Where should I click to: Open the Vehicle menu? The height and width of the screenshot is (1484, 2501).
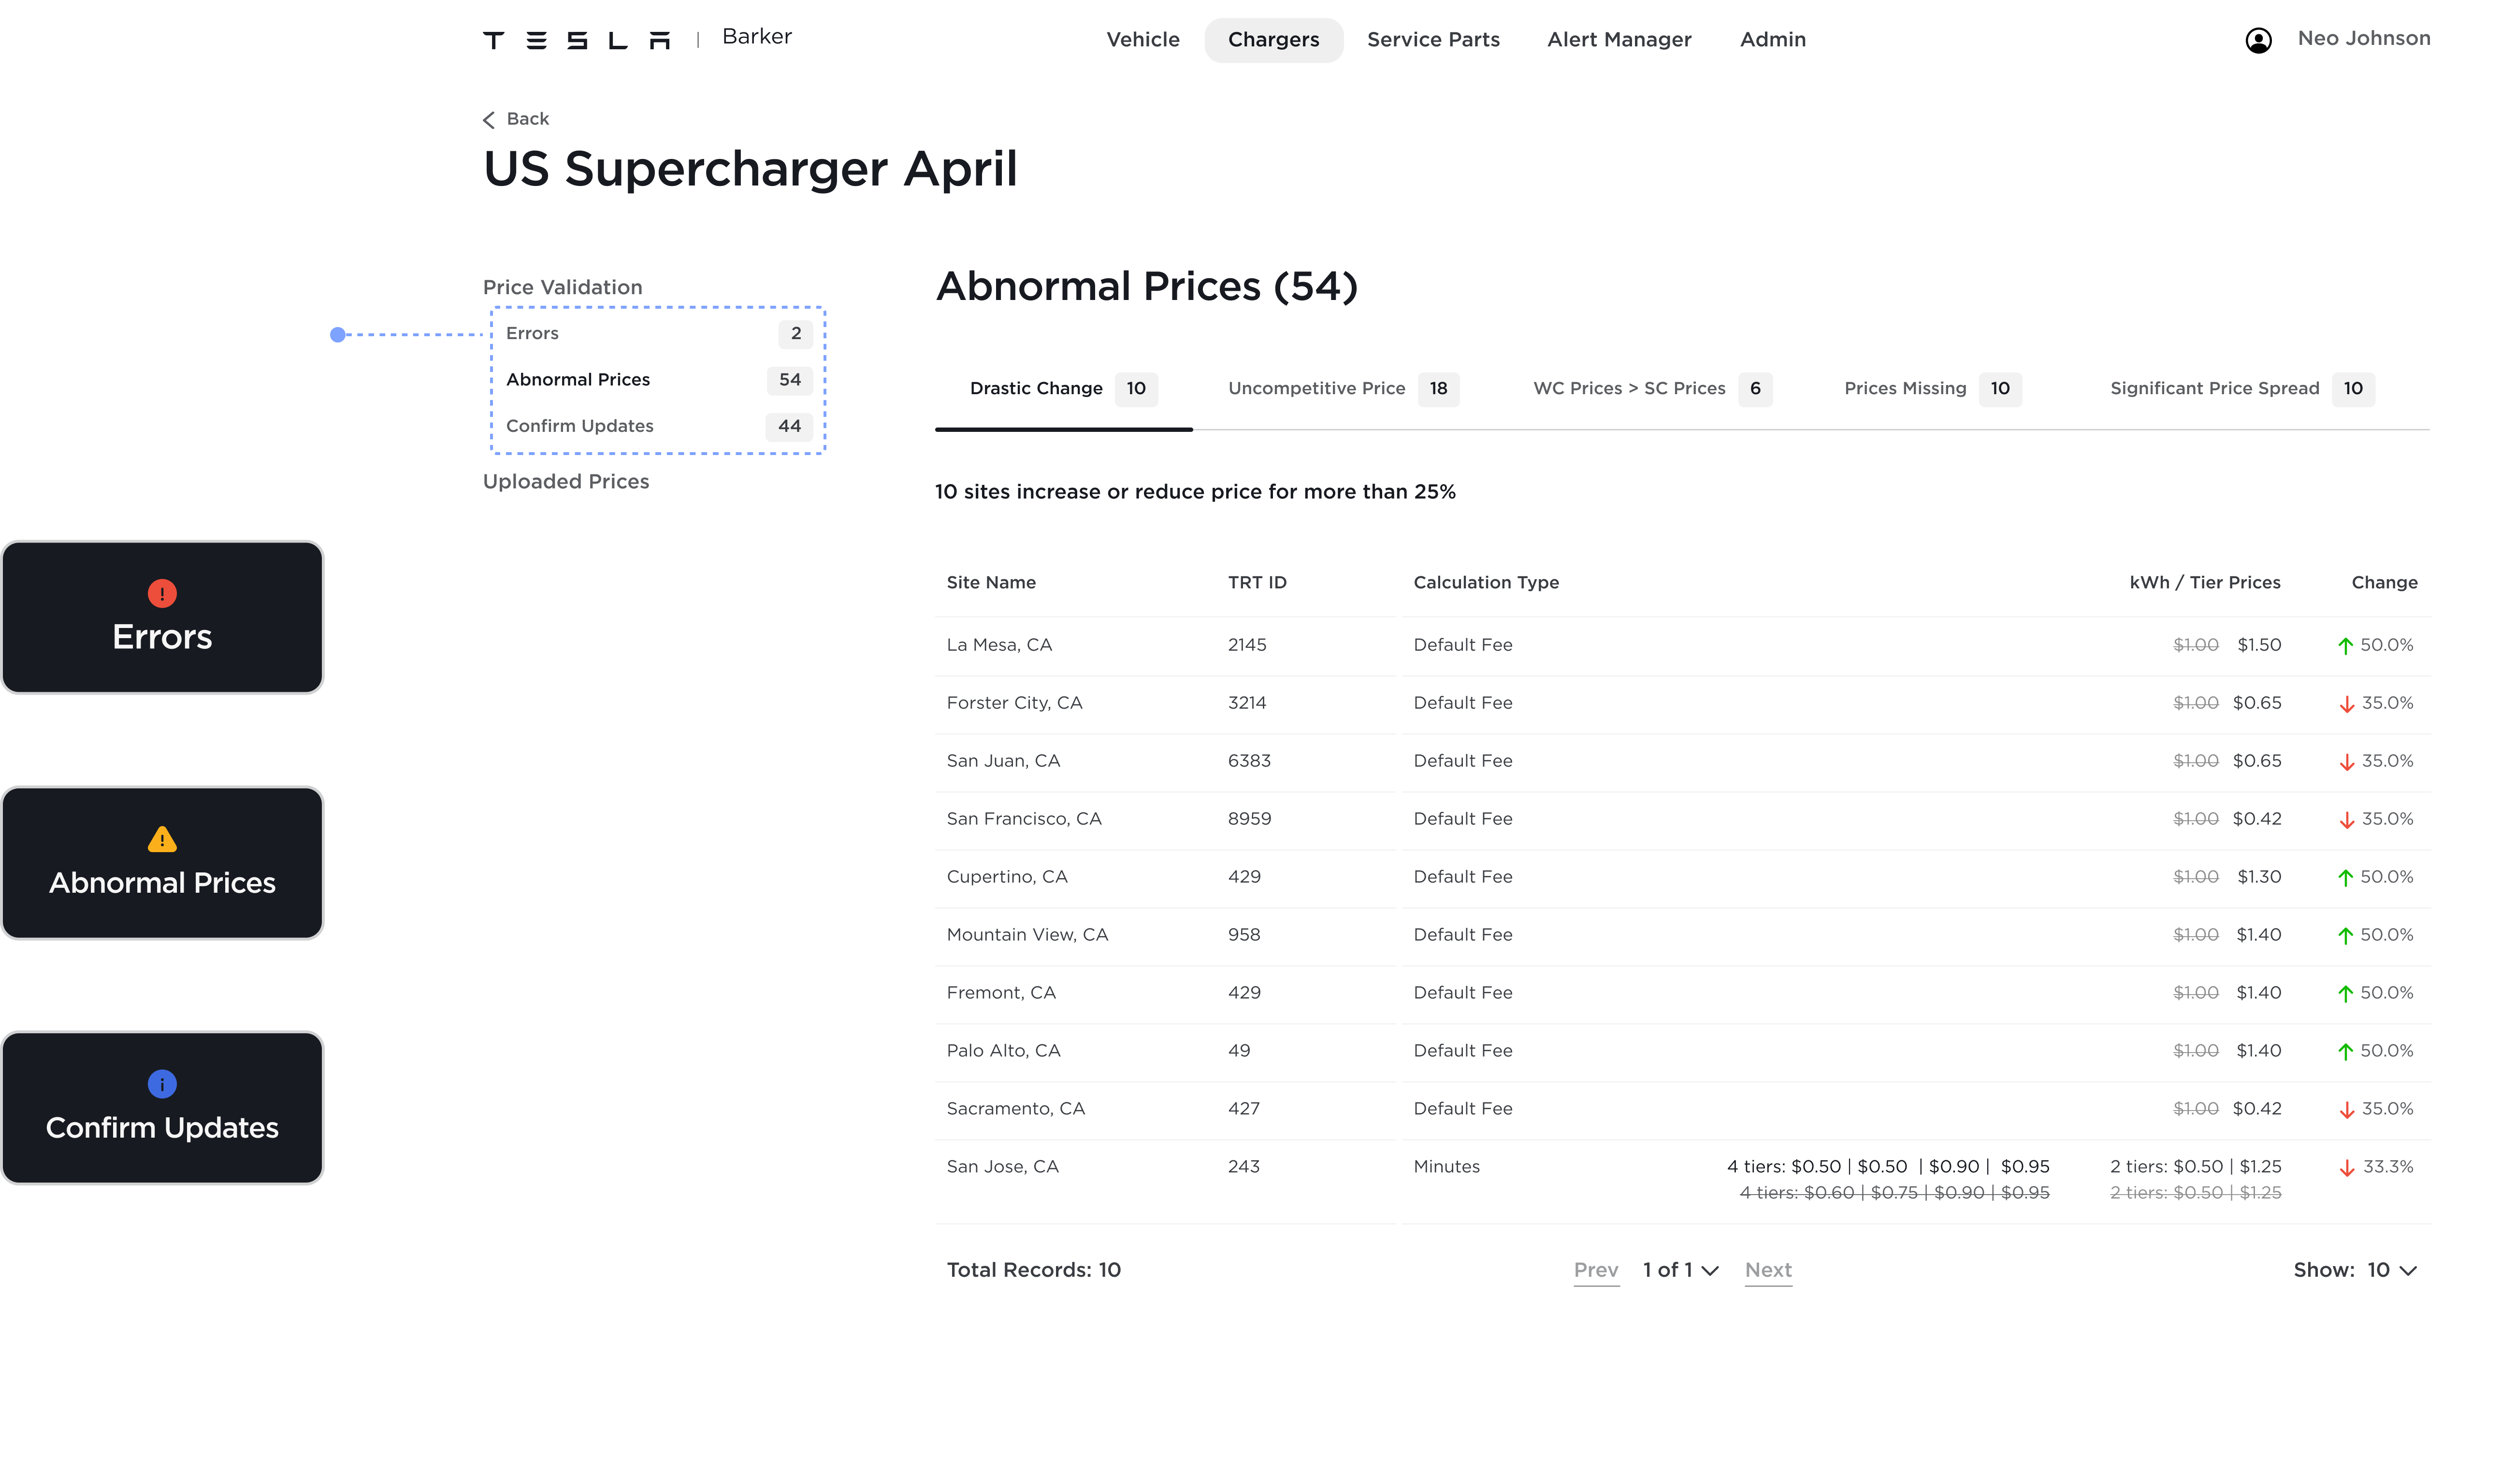[x=1142, y=40]
